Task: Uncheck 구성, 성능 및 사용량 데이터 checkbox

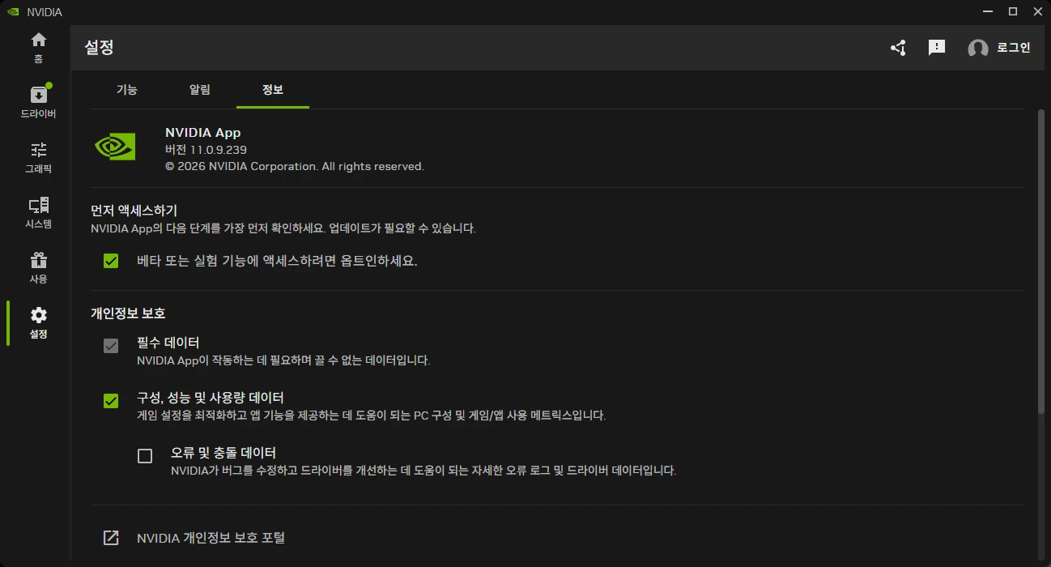Action: [111, 401]
